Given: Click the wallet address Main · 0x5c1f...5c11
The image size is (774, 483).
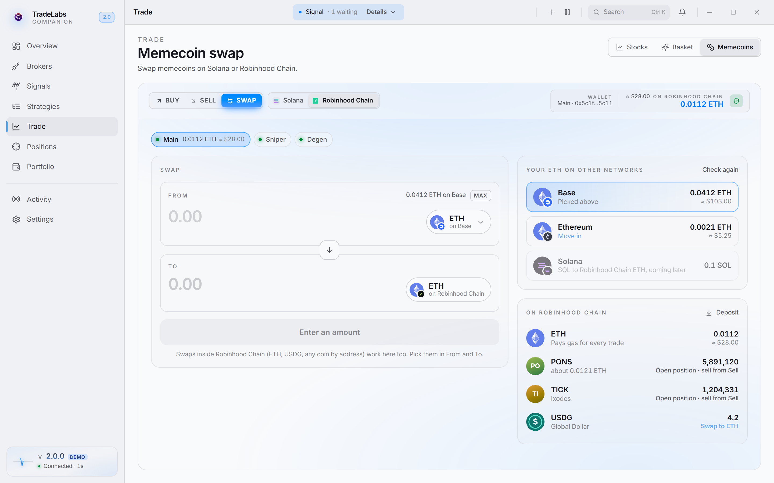Looking at the screenshot, I should (x=585, y=104).
